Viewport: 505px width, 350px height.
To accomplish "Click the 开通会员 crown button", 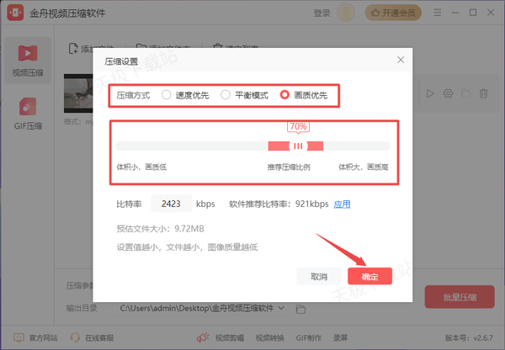I will click(393, 13).
